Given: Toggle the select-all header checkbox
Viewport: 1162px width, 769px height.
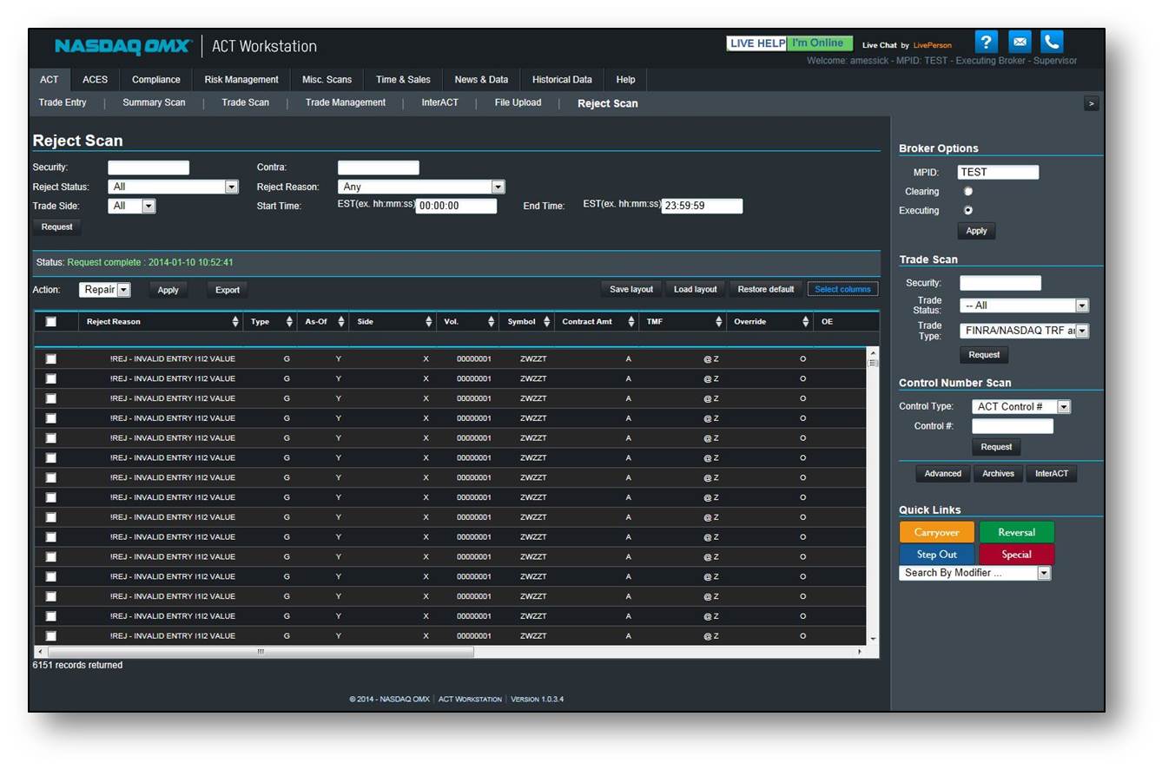Looking at the screenshot, I should point(50,322).
